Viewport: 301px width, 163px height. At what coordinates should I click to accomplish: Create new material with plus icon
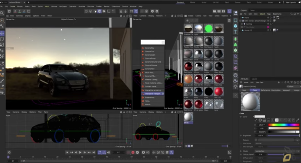[x=188, y=20]
